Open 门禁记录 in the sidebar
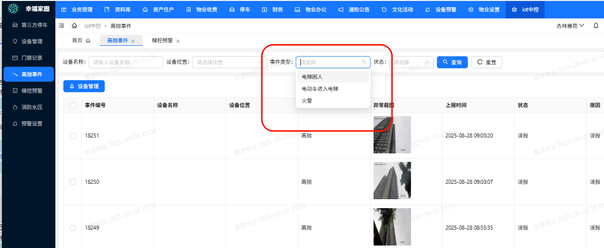This screenshot has width=604, height=248. coord(31,58)
